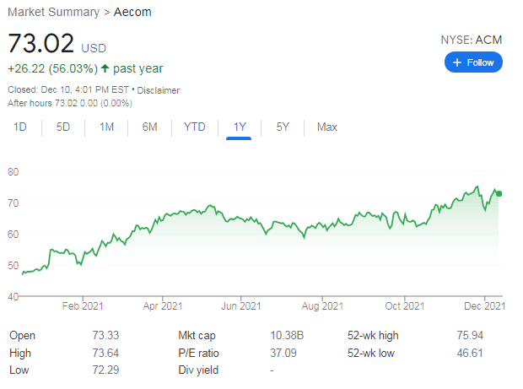Select the 1Y chart range tab
This screenshot has height=389, width=523.
point(240,127)
